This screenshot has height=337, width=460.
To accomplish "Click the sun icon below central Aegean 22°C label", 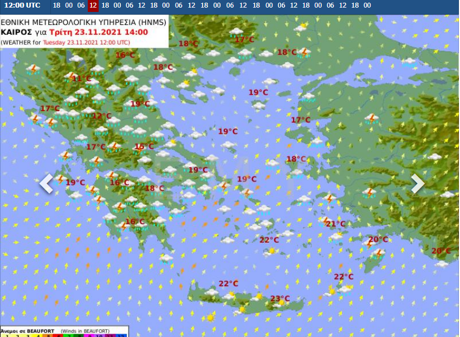I will 271,250.
